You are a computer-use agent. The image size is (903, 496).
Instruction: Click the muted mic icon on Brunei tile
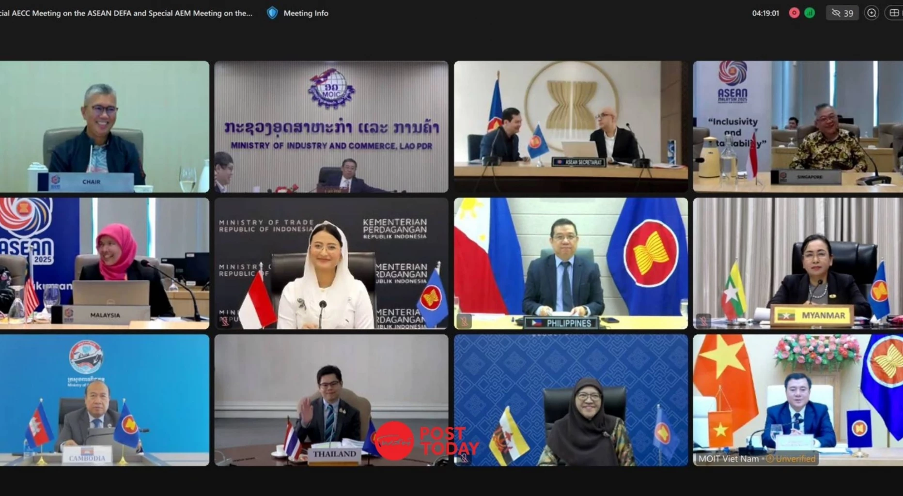pyautogui.click(x=464, y=458)
